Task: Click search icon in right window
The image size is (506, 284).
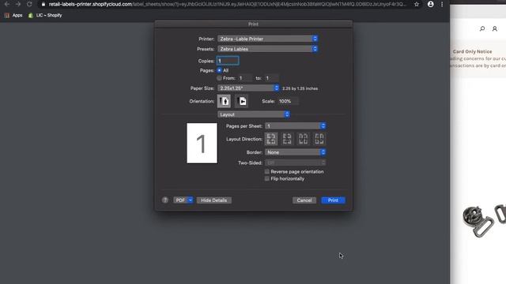Action: coord(482,28)
